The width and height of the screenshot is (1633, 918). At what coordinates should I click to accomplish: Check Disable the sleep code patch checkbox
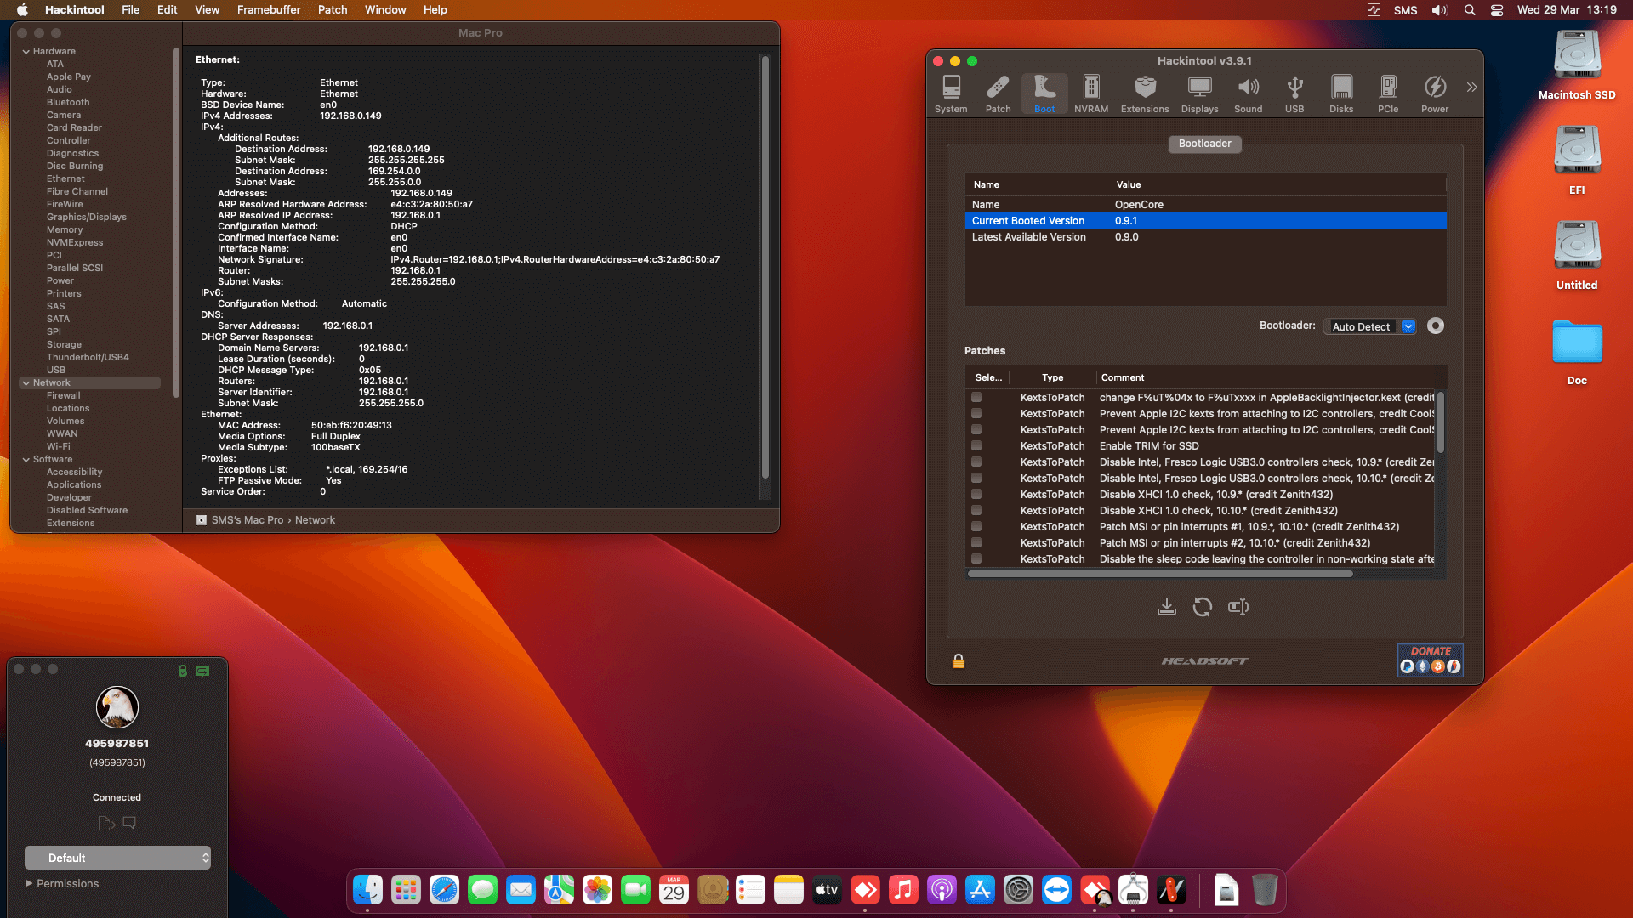click(976, 559)
